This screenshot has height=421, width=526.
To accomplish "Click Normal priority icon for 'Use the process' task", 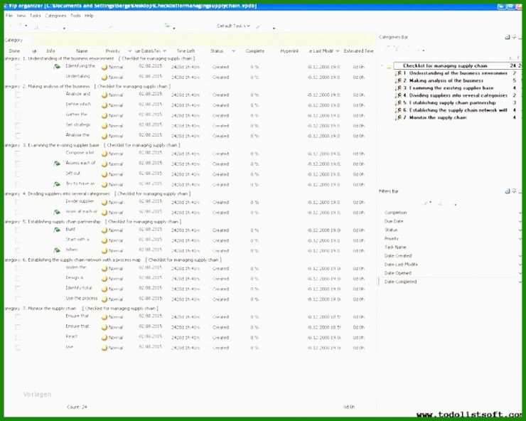I will (x=104, y=299).
